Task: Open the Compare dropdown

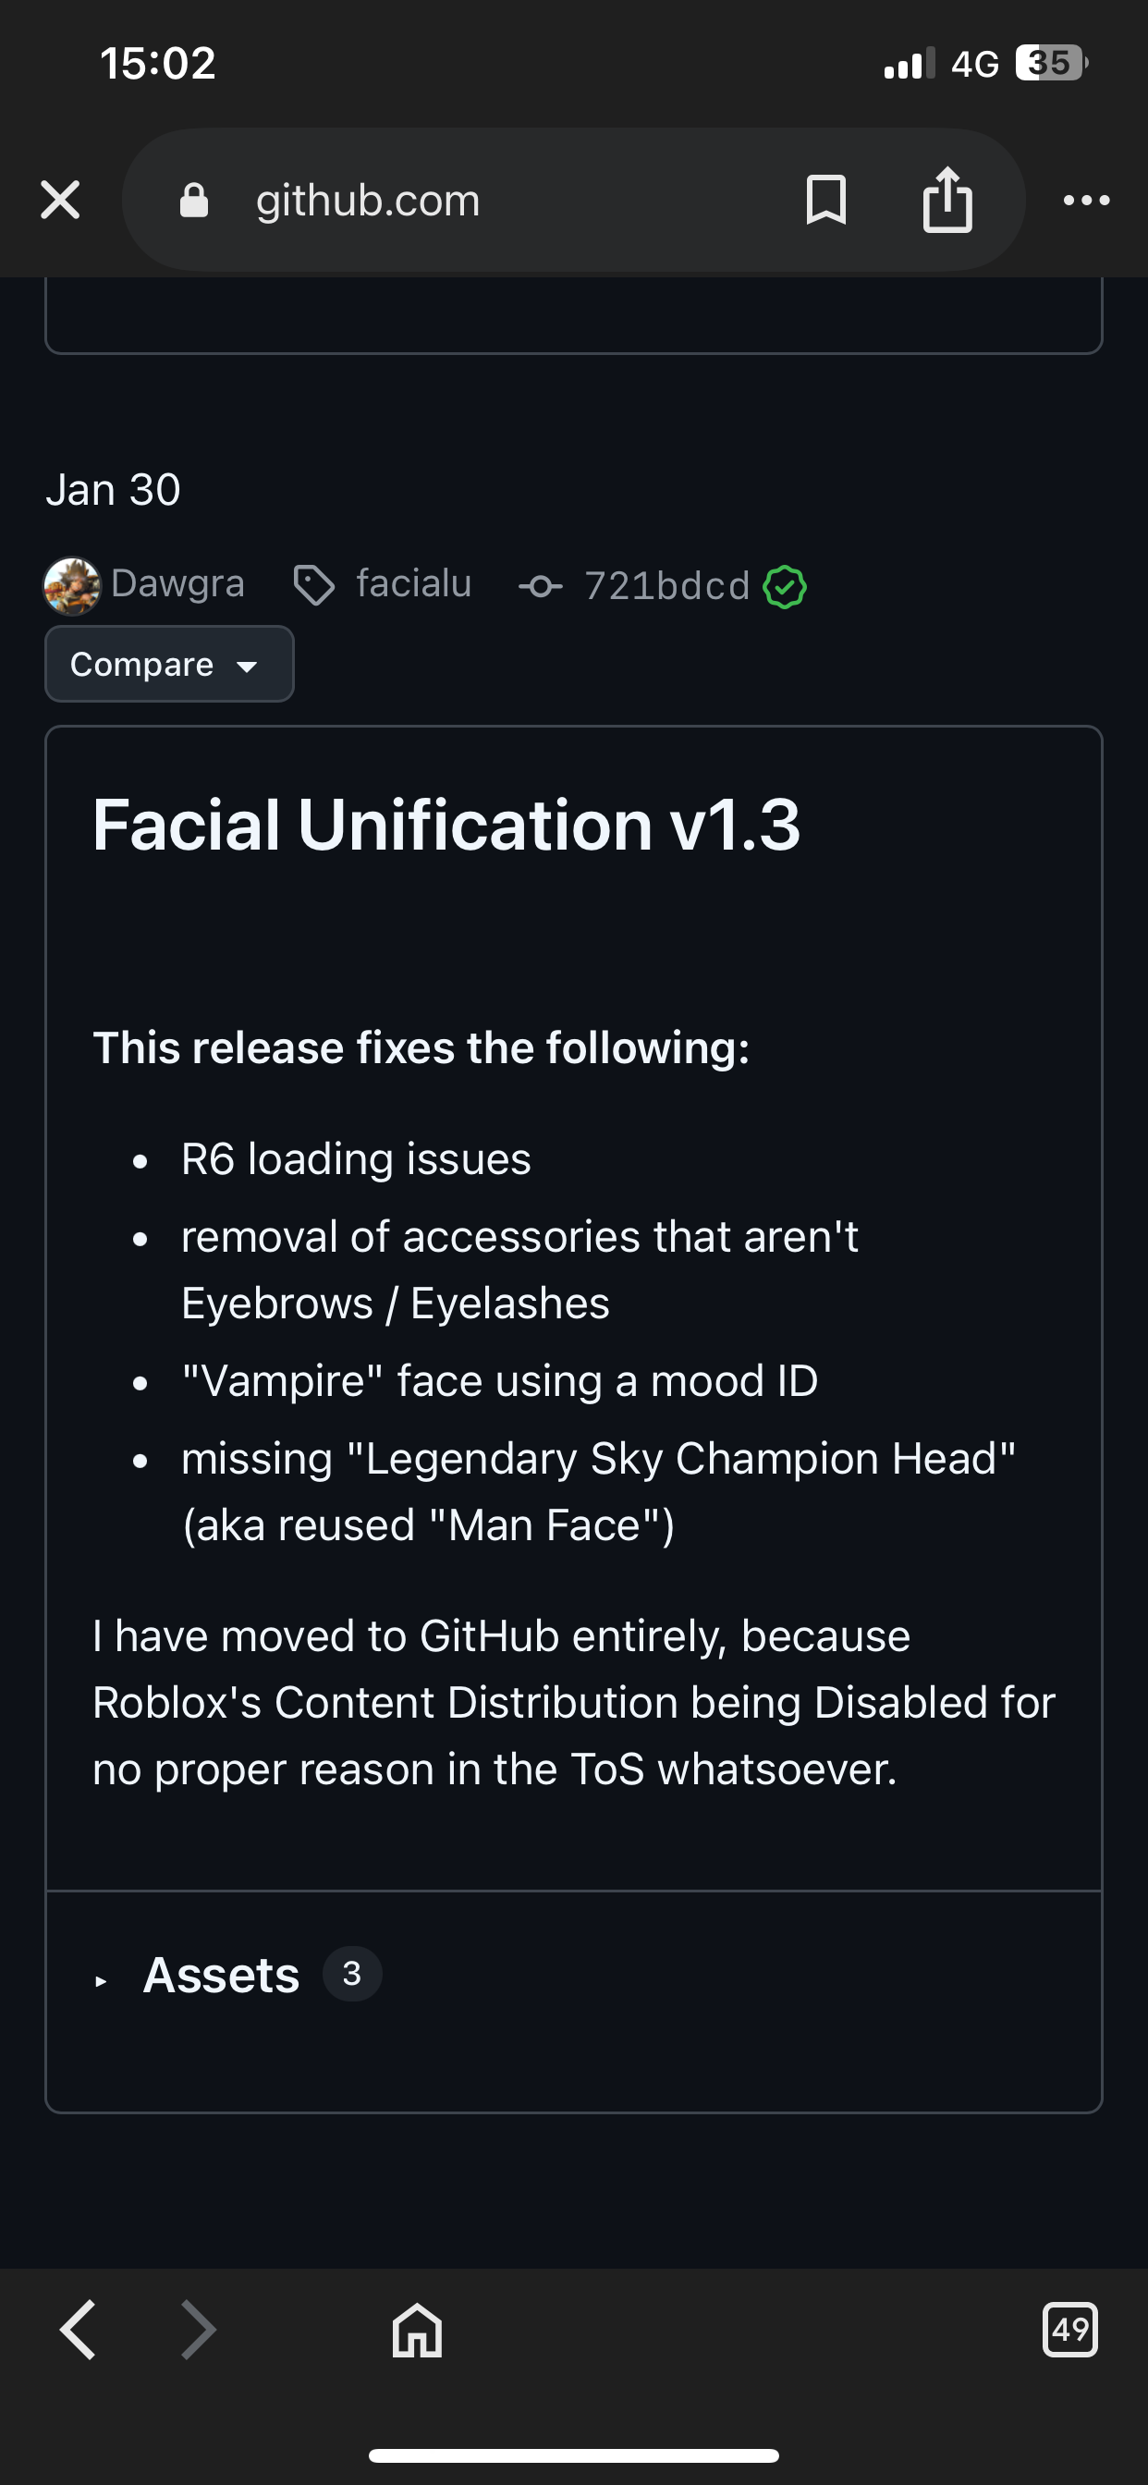Action: point(169,664)
